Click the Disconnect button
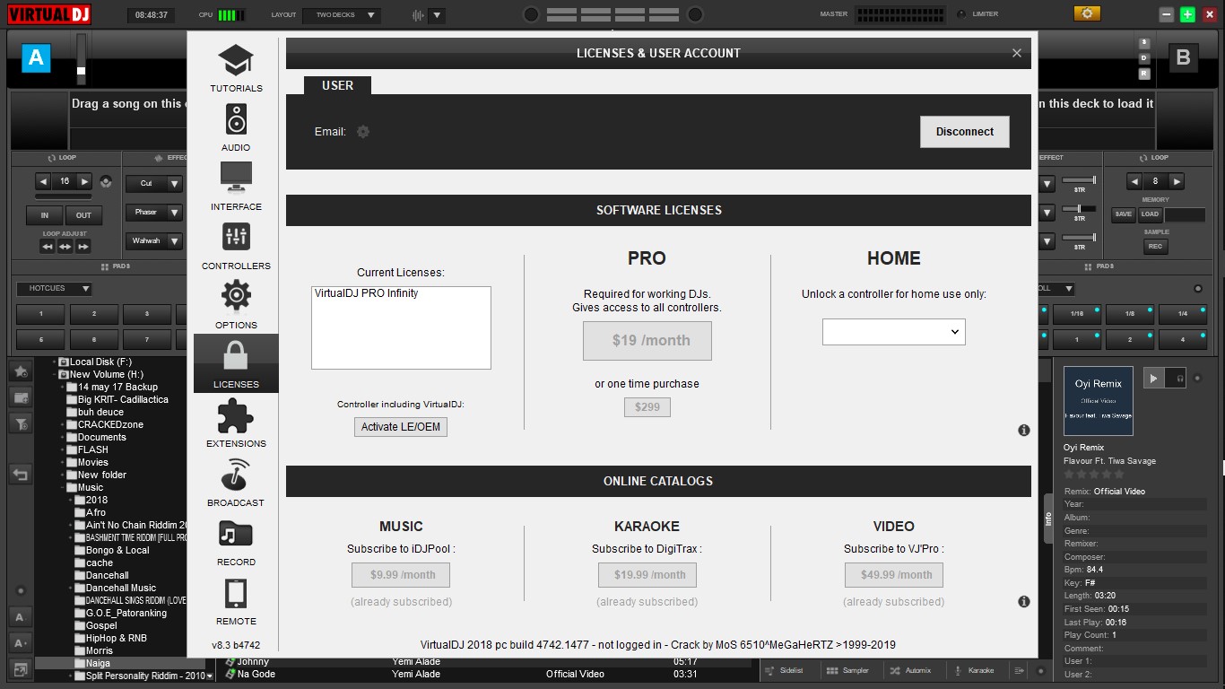 pyautogui.click(x=964, y=132)
